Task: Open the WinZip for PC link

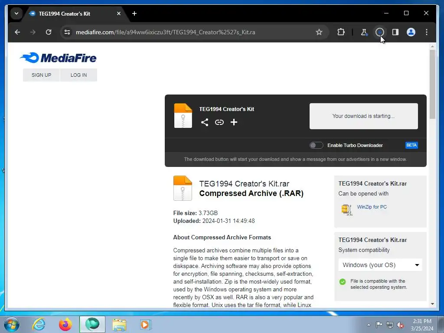Action: click(372, 207)
